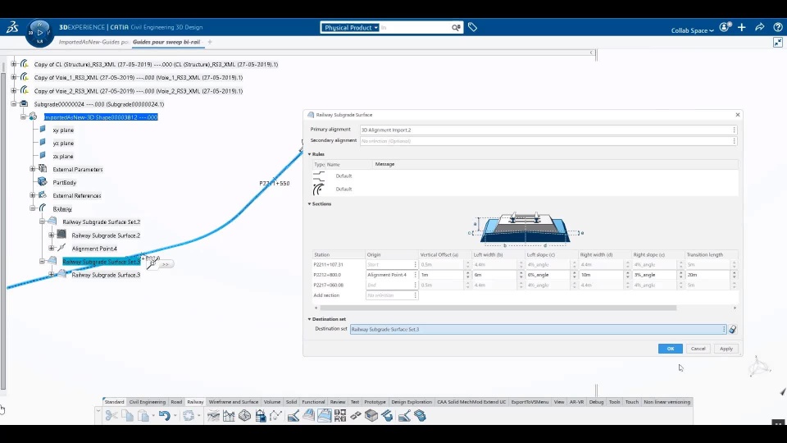Click the Left width 6m stepper arrows
This screenshot has height=443, width=787.
(x=521, y=275)
